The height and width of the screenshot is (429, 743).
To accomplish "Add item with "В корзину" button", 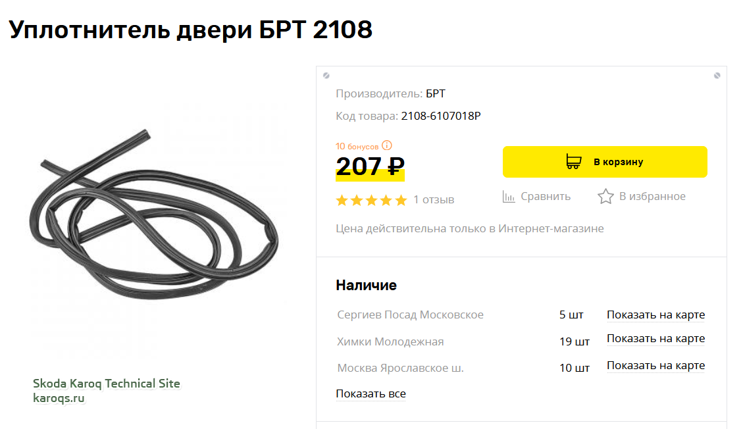I will (x=605, y=162).
